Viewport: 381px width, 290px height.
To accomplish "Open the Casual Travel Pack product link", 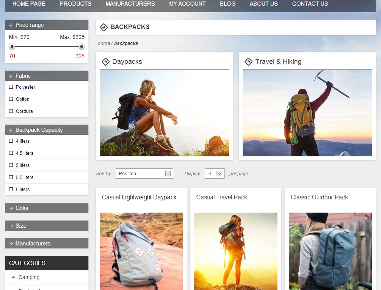I will 221,197.
